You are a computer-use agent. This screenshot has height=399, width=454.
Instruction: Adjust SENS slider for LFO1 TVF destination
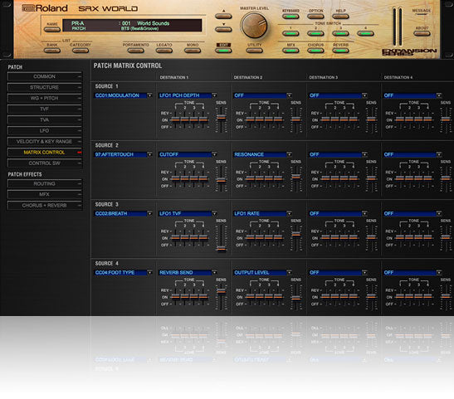[x=222, y=249]
